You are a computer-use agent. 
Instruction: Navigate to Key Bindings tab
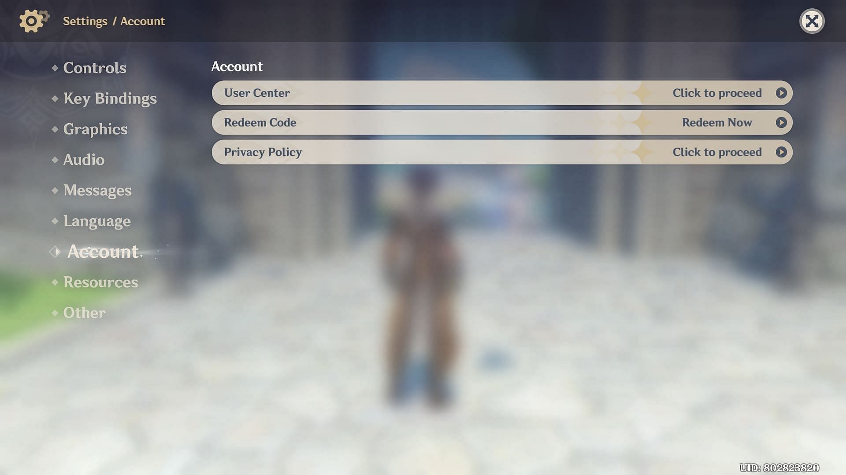click(x=110, y=98)
